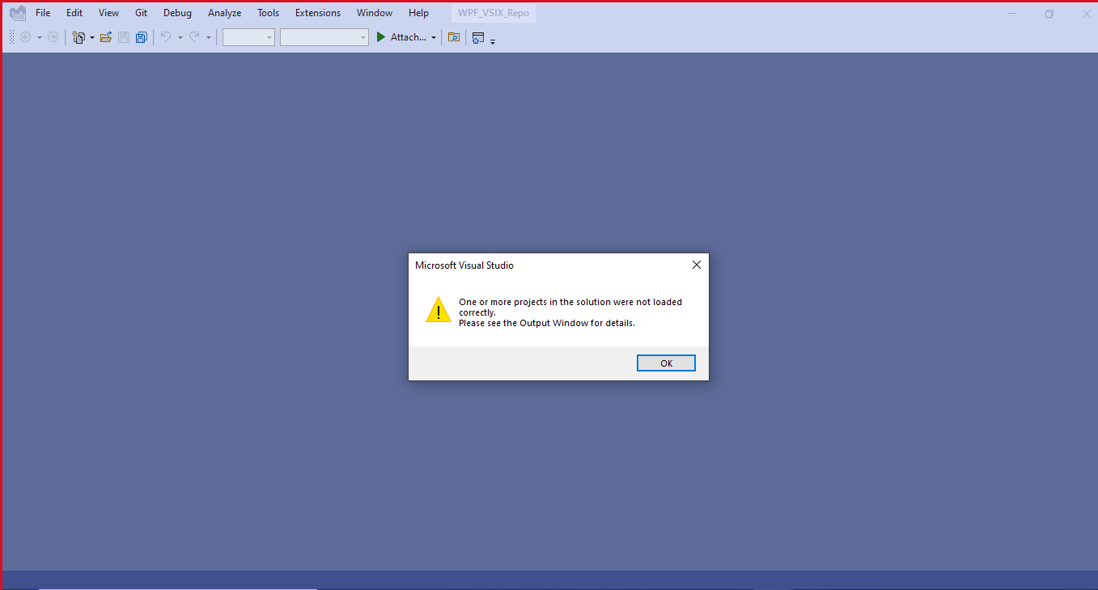Open toolbar overflow options arrow

coord(493,40)
